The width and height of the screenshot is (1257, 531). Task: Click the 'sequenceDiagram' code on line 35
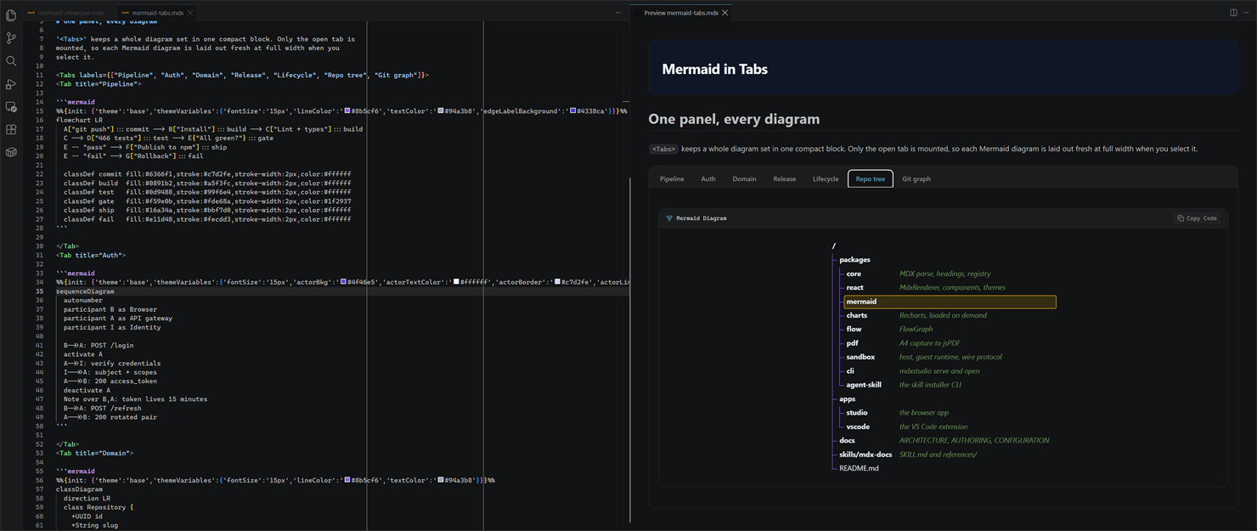pos(85,291)
